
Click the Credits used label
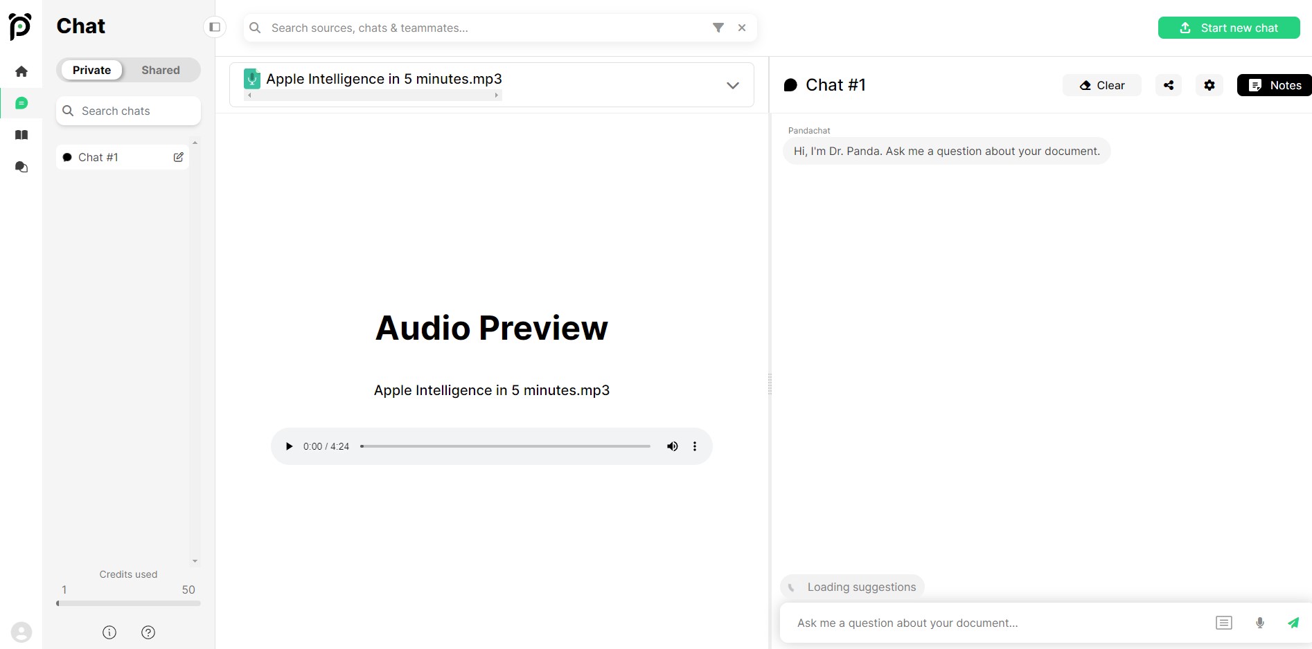[128, 574]
